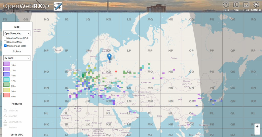Open the OpenStreetMap map source dropdown
The height and width of the screenshot is (137, 262).
click(x=17, y=33)
